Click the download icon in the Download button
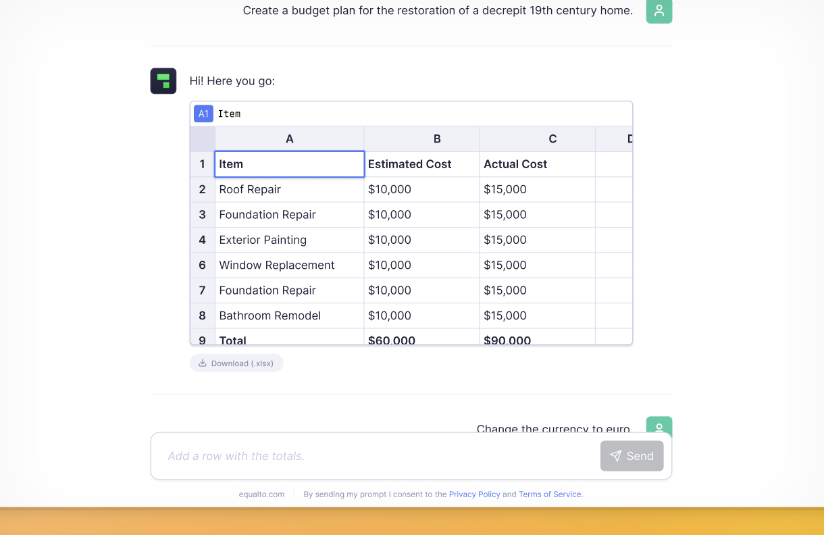This screenshot has width=824, height=535. (x=203, y=363)
